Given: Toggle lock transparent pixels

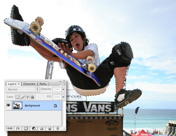Looking at the screenshot, I should 18,97.
